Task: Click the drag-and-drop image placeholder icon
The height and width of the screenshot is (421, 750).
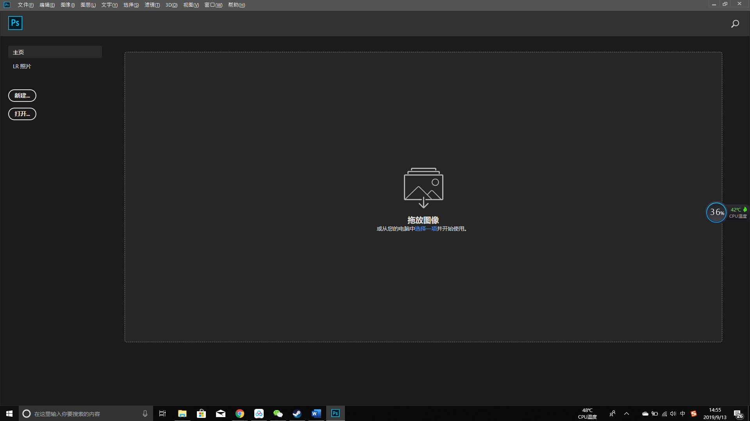Action: (x=423, y=188)
